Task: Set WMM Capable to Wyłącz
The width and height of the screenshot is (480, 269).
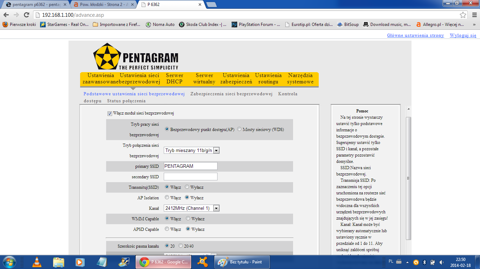Action: (x=188, y=219)
